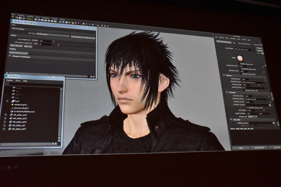The width and height of the screenshot is (281, 187).
Task: Click the fill texture seams input field
Action: click(45, 44)
